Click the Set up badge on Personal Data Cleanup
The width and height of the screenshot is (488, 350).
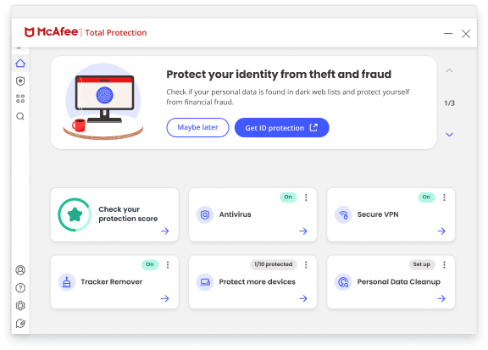pyautogui.click(x=422, y=264)
